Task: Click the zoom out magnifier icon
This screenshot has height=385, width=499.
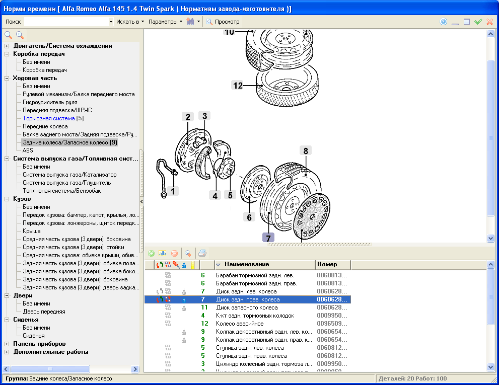Action: [9, 35]
